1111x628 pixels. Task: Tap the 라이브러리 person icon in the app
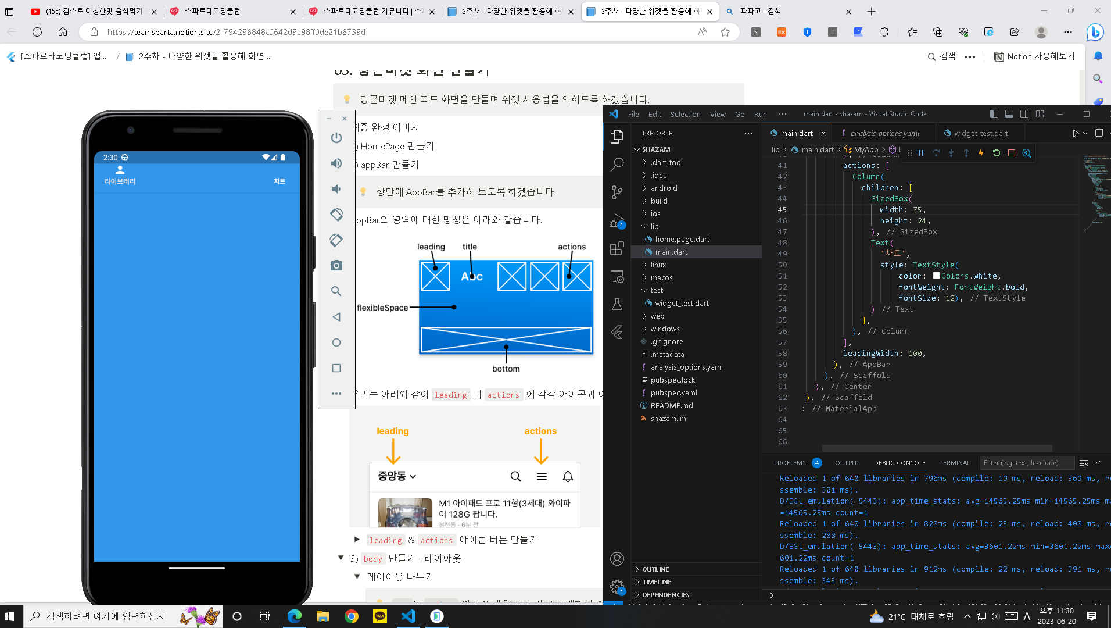coord(120,170)
